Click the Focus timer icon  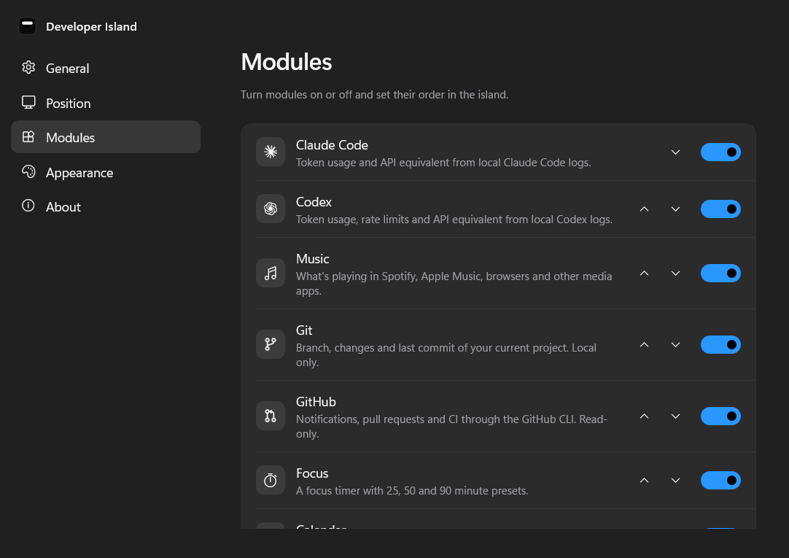pyautogui.click(x=271, y=481)
